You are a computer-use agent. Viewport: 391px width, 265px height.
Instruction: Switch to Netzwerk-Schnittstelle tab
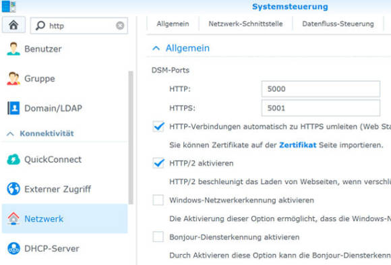click(x=245, y=24)
